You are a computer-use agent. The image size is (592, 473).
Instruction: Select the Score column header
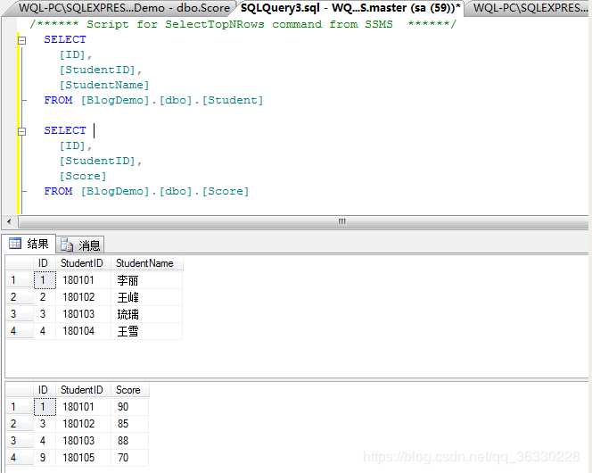tap(130, 390)
